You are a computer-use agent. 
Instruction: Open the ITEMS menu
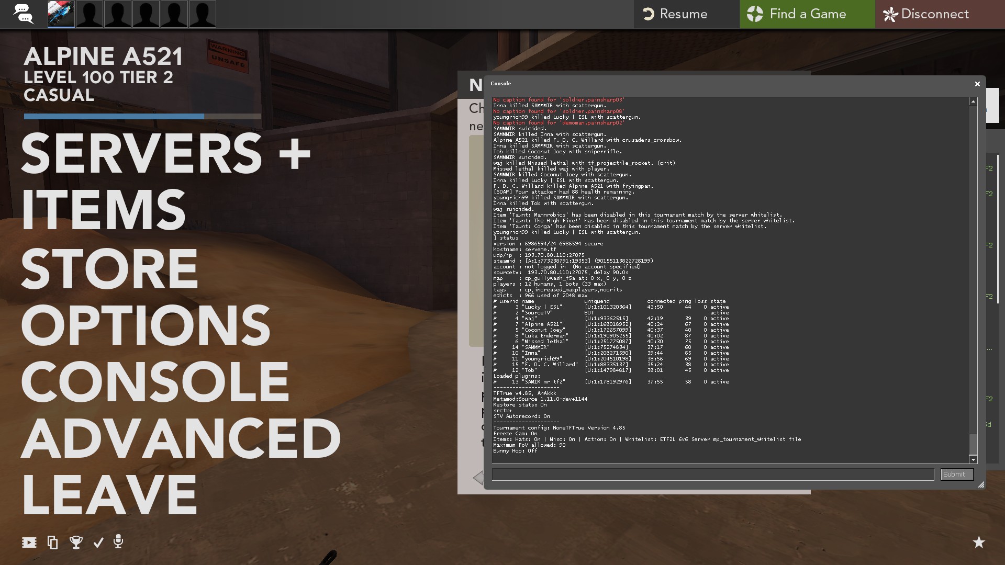103,210
